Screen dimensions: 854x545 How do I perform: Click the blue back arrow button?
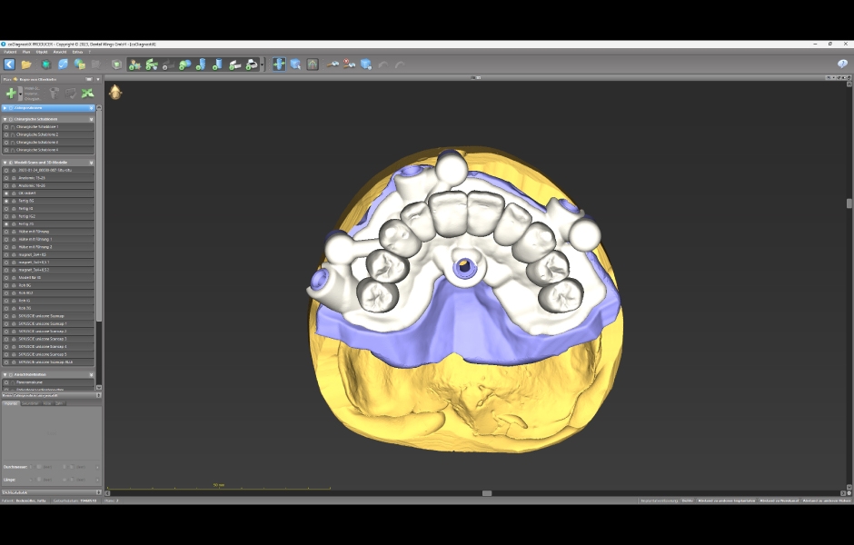(9, 64)
